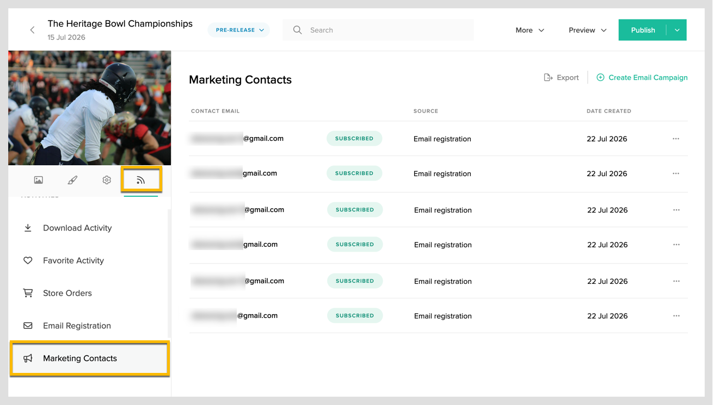713x405 pixels.
Task: Expand the Preview dropdown
Action: [587, 30]
